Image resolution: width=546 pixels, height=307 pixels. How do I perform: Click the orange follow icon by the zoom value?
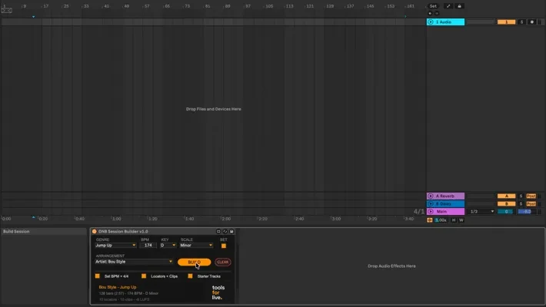point(430,220)
